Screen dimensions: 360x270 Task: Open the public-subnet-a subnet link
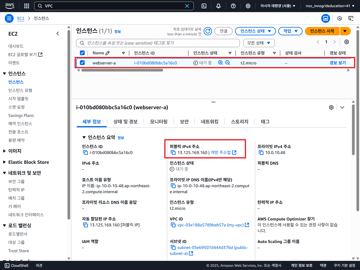click(209, 250)
